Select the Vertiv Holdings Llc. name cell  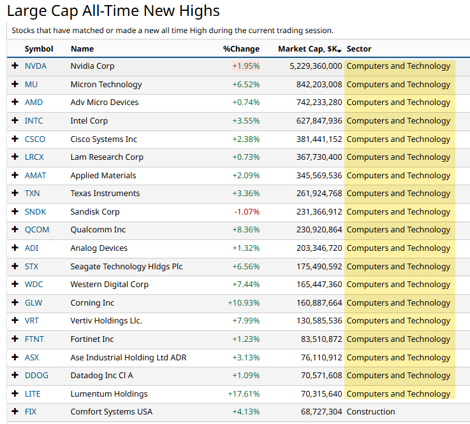click(106, 320)
